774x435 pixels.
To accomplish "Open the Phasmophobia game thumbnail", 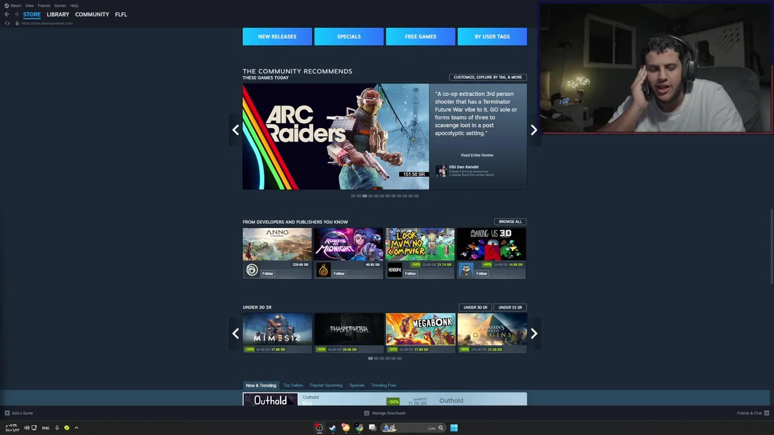I will tap(349, 329).
